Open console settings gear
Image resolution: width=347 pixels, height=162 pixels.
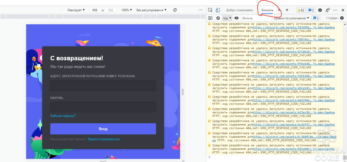[342, 18]
